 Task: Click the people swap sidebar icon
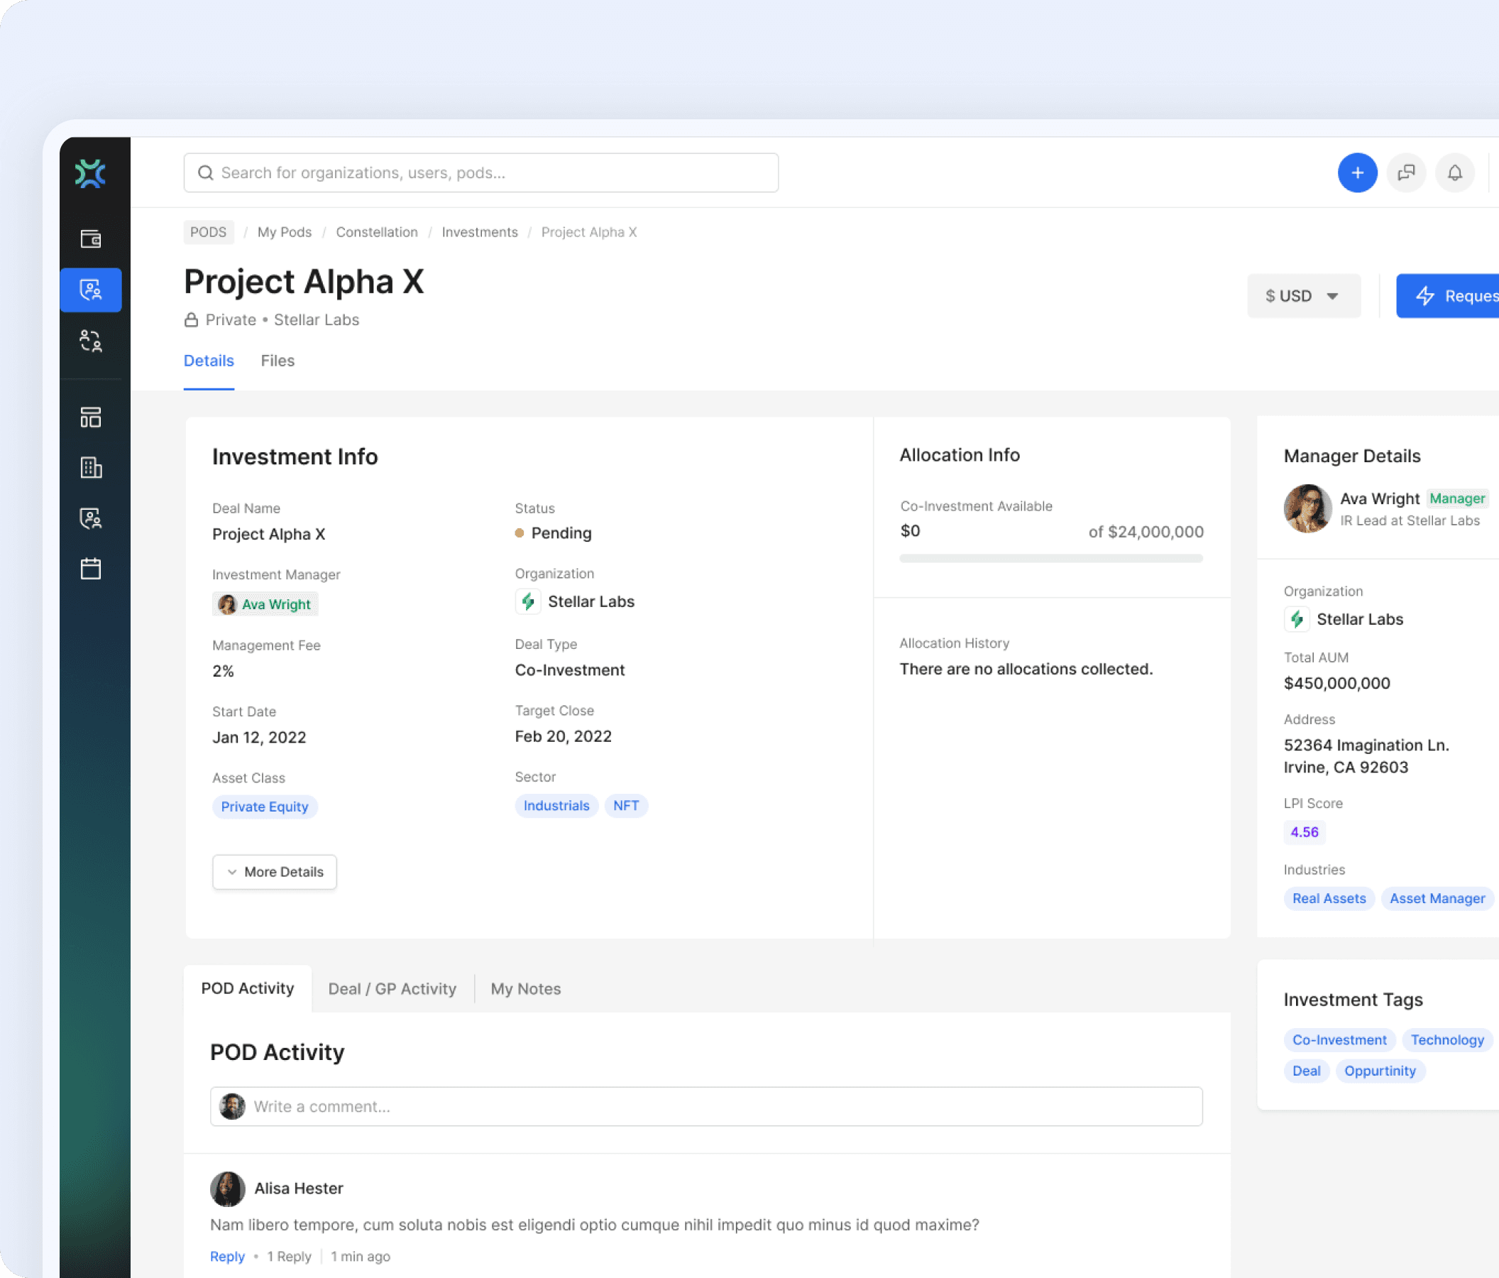(x=90, y=341)
